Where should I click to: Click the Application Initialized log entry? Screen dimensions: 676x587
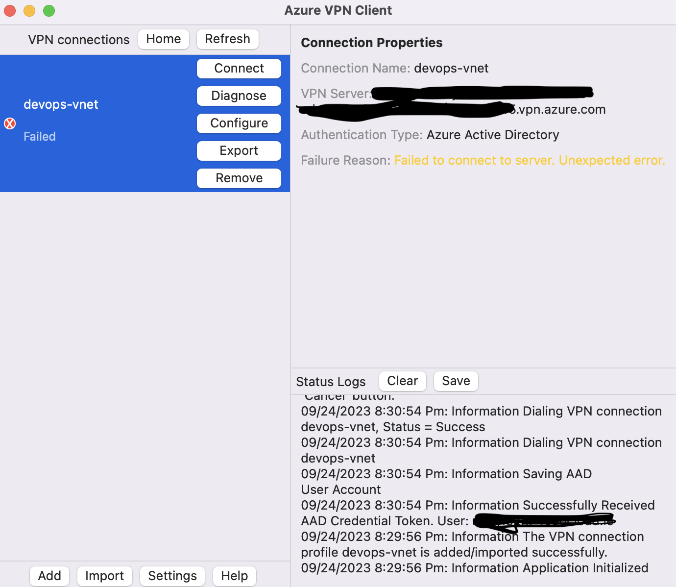475,568
